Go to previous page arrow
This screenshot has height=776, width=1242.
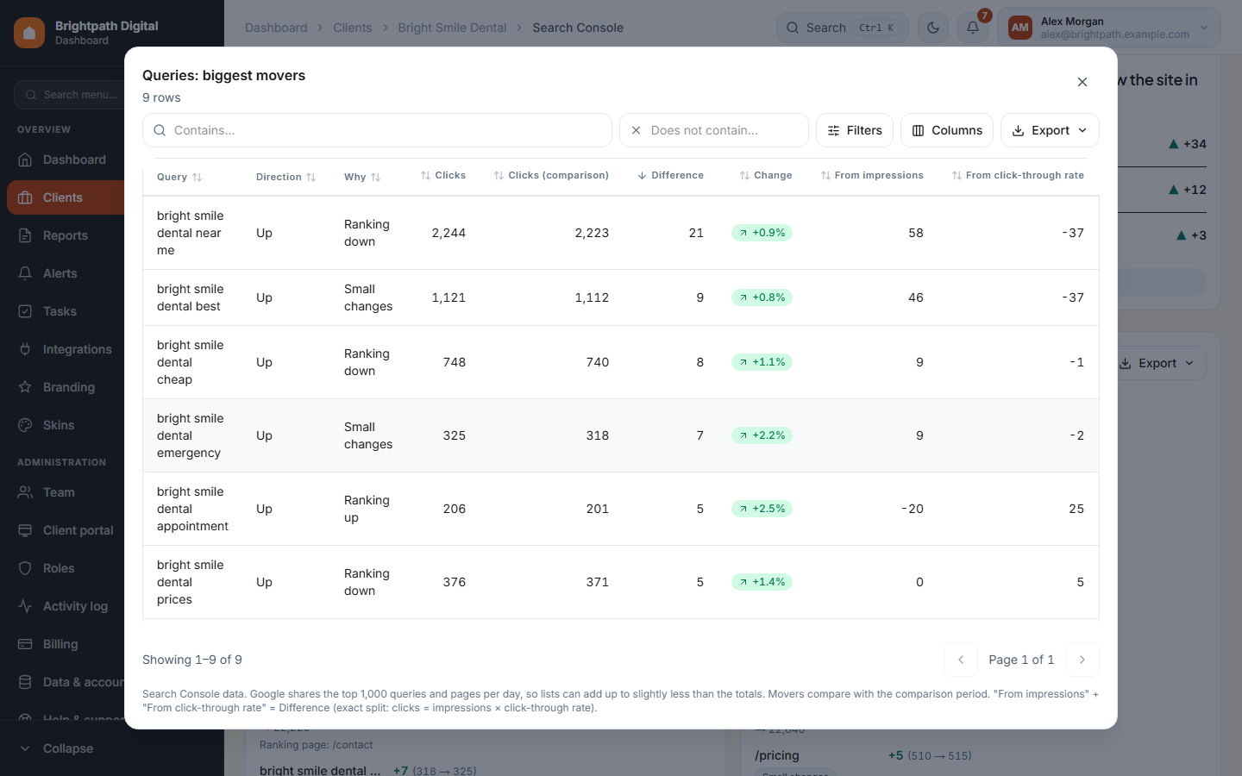click(961, 660)
